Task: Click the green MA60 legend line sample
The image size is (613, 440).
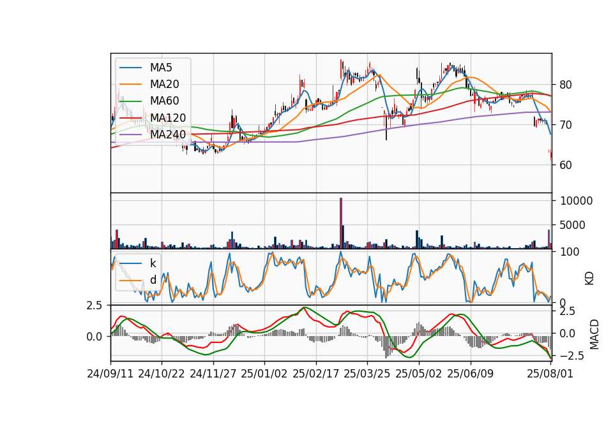Action: (x=130, y=101)
